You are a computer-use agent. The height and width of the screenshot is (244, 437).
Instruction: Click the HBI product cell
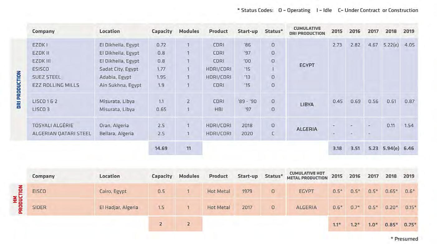click(x=218, y=109)
